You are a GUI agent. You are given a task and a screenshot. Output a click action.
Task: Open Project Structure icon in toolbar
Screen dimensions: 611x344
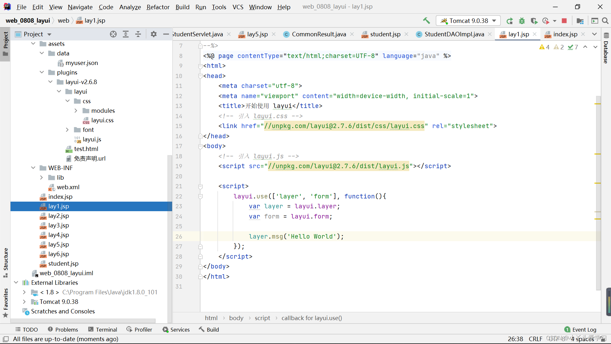point(580,21)
